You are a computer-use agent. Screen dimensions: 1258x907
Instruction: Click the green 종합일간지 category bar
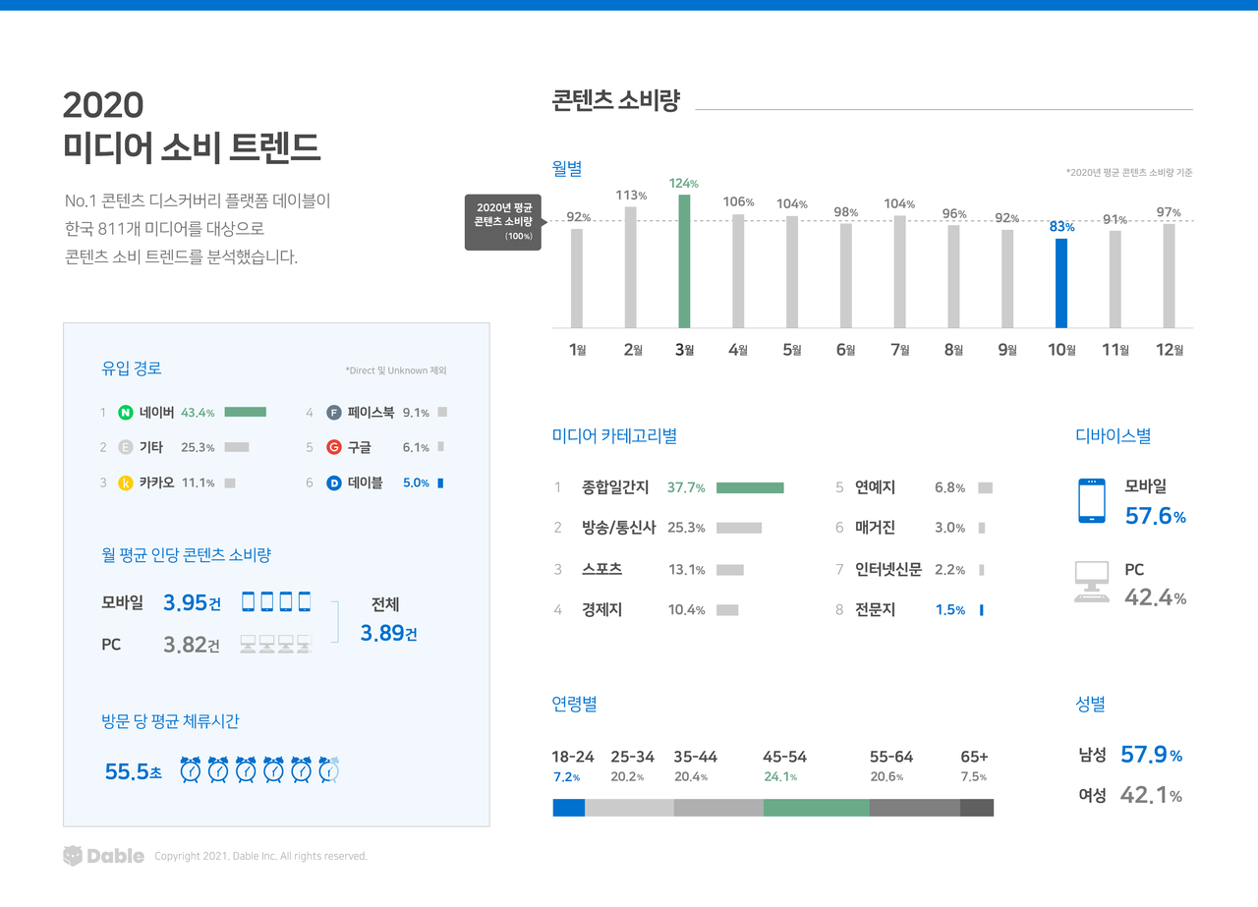[x=750, y=487]
